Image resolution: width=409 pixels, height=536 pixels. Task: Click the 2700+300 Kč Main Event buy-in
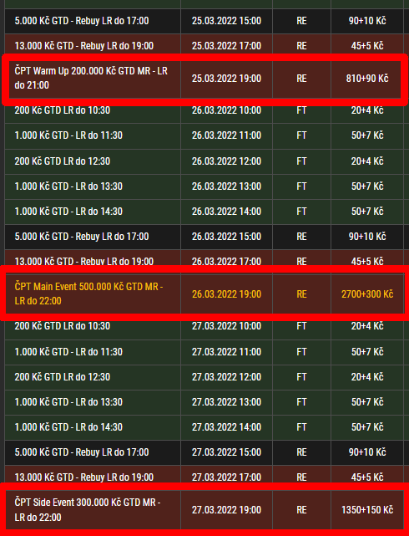[367, 294]
